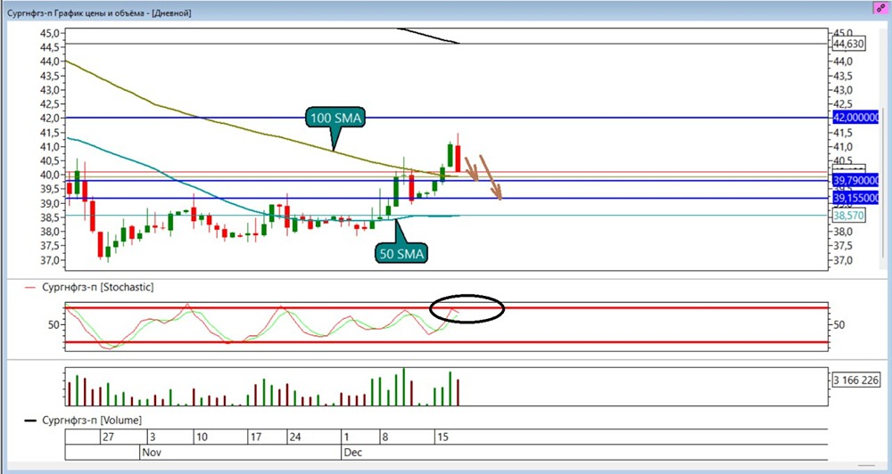The height and width of the screenshot is (474, 892).
Task: Click the 3 166 226 volume value label
Action: tap(855, 380)
